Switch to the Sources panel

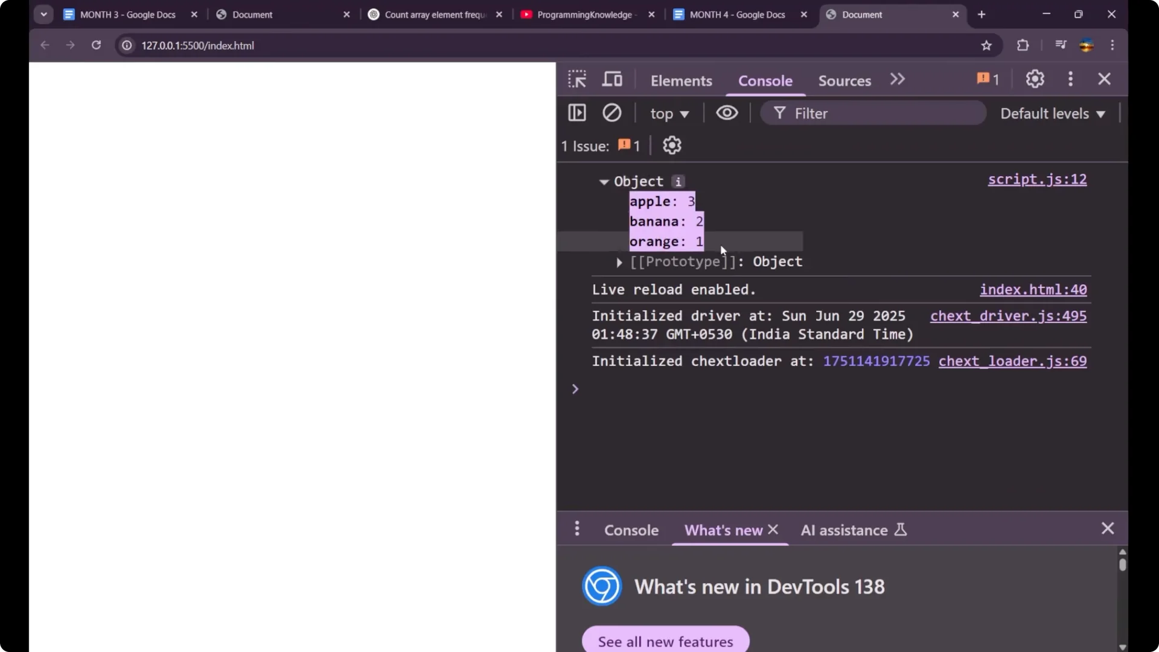point(845,80)
